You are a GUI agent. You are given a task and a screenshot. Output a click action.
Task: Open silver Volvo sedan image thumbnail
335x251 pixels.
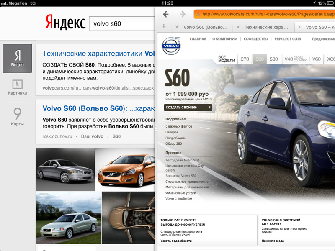point(65,169)
